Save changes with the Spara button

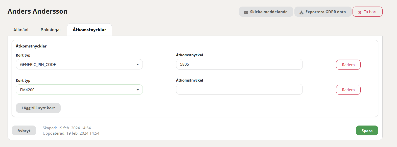pyautogui.click(x=367, y=131)
